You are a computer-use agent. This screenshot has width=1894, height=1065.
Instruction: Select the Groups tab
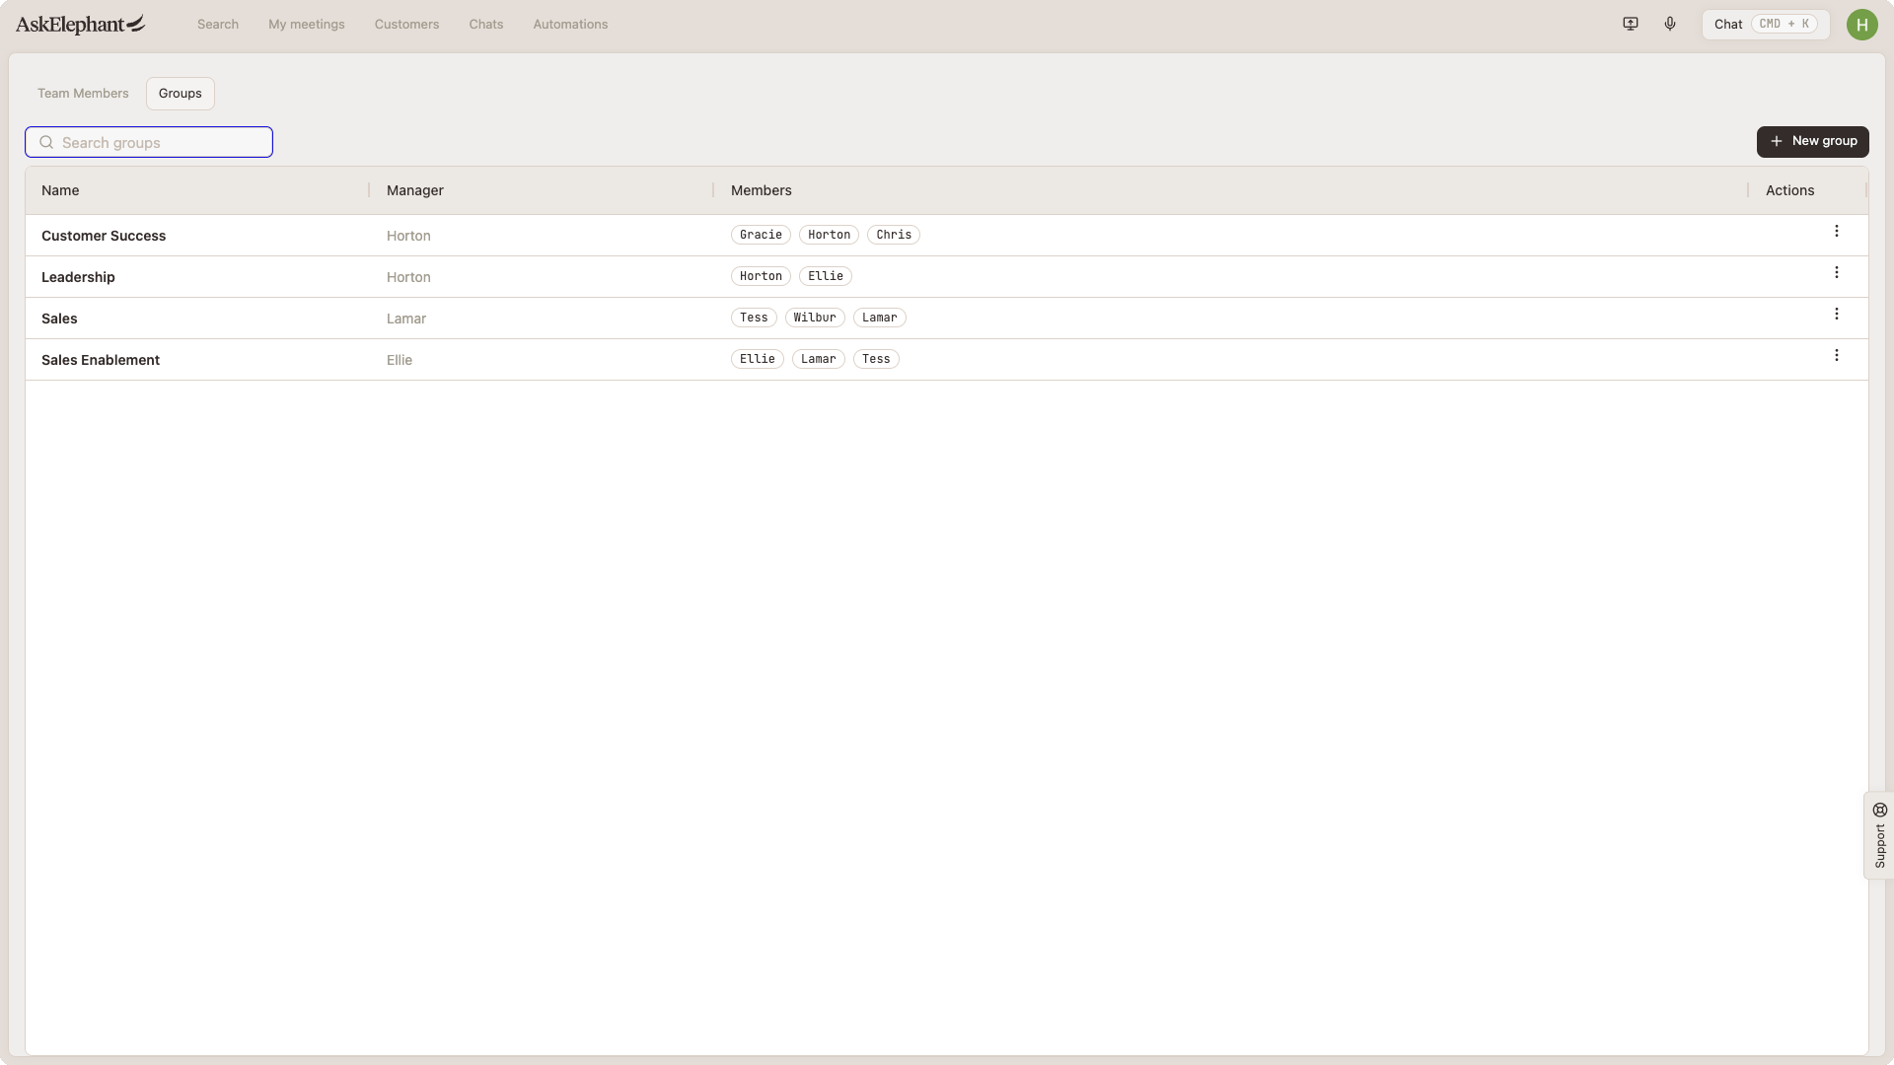[x=181, y=94]
